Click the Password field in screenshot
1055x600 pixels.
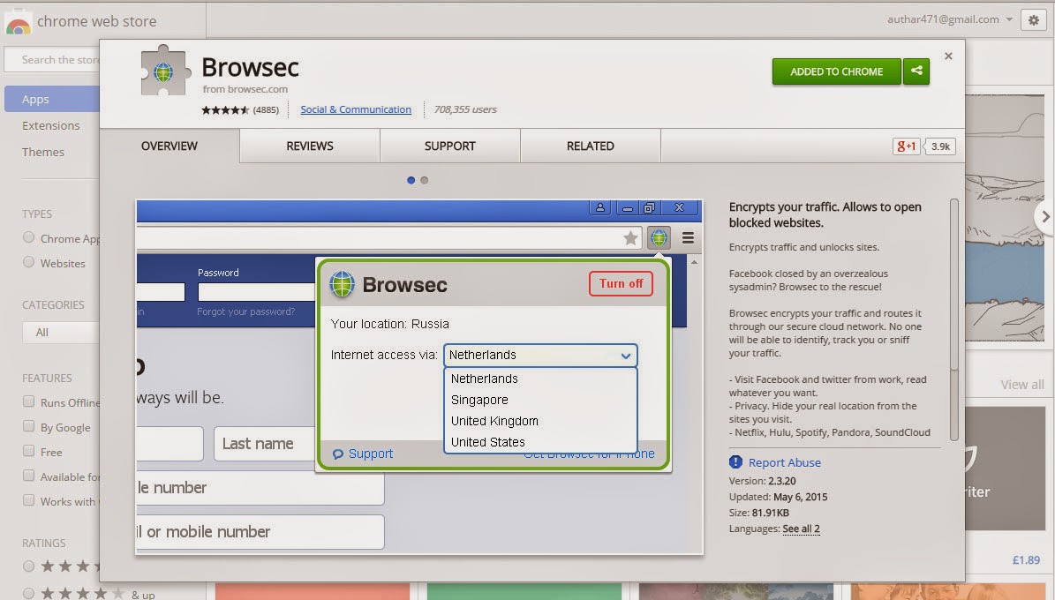pos(256,292)
